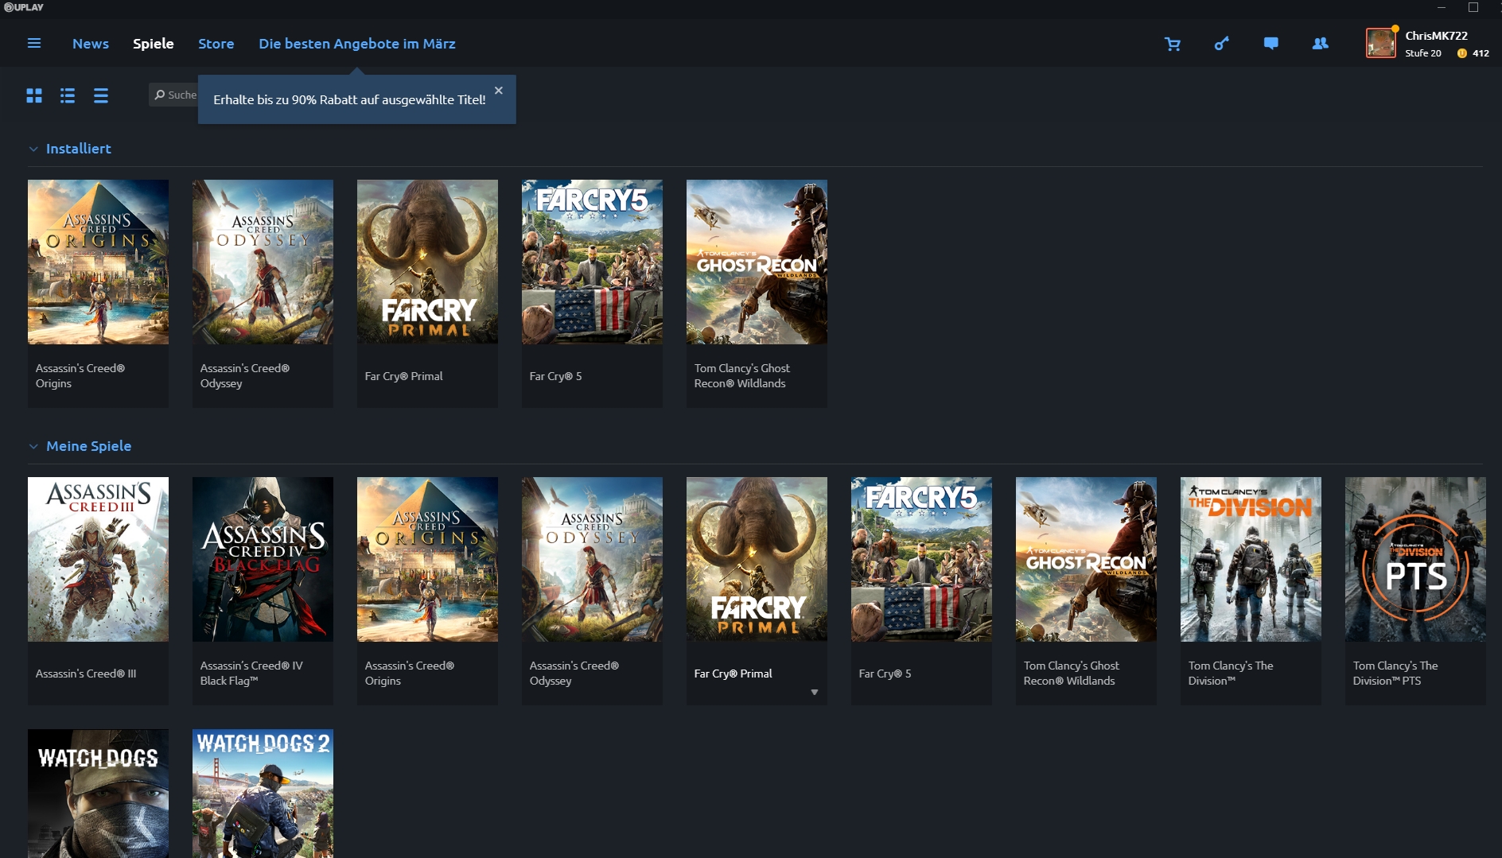Click the Uplay coins 412 indicator
The width and height of the screenshot is (1502, 858).
[1473, 53]
